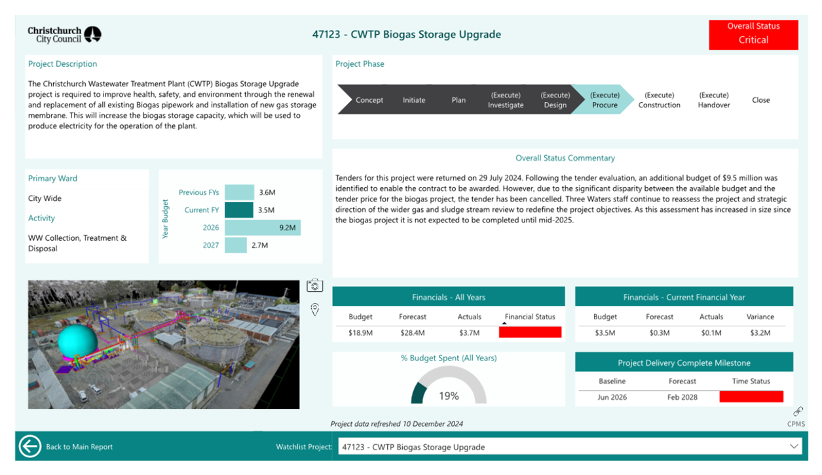
Task: Click the Current FY 3.5M dark bar
Action: pyautogui.click(x=239, y=210)
